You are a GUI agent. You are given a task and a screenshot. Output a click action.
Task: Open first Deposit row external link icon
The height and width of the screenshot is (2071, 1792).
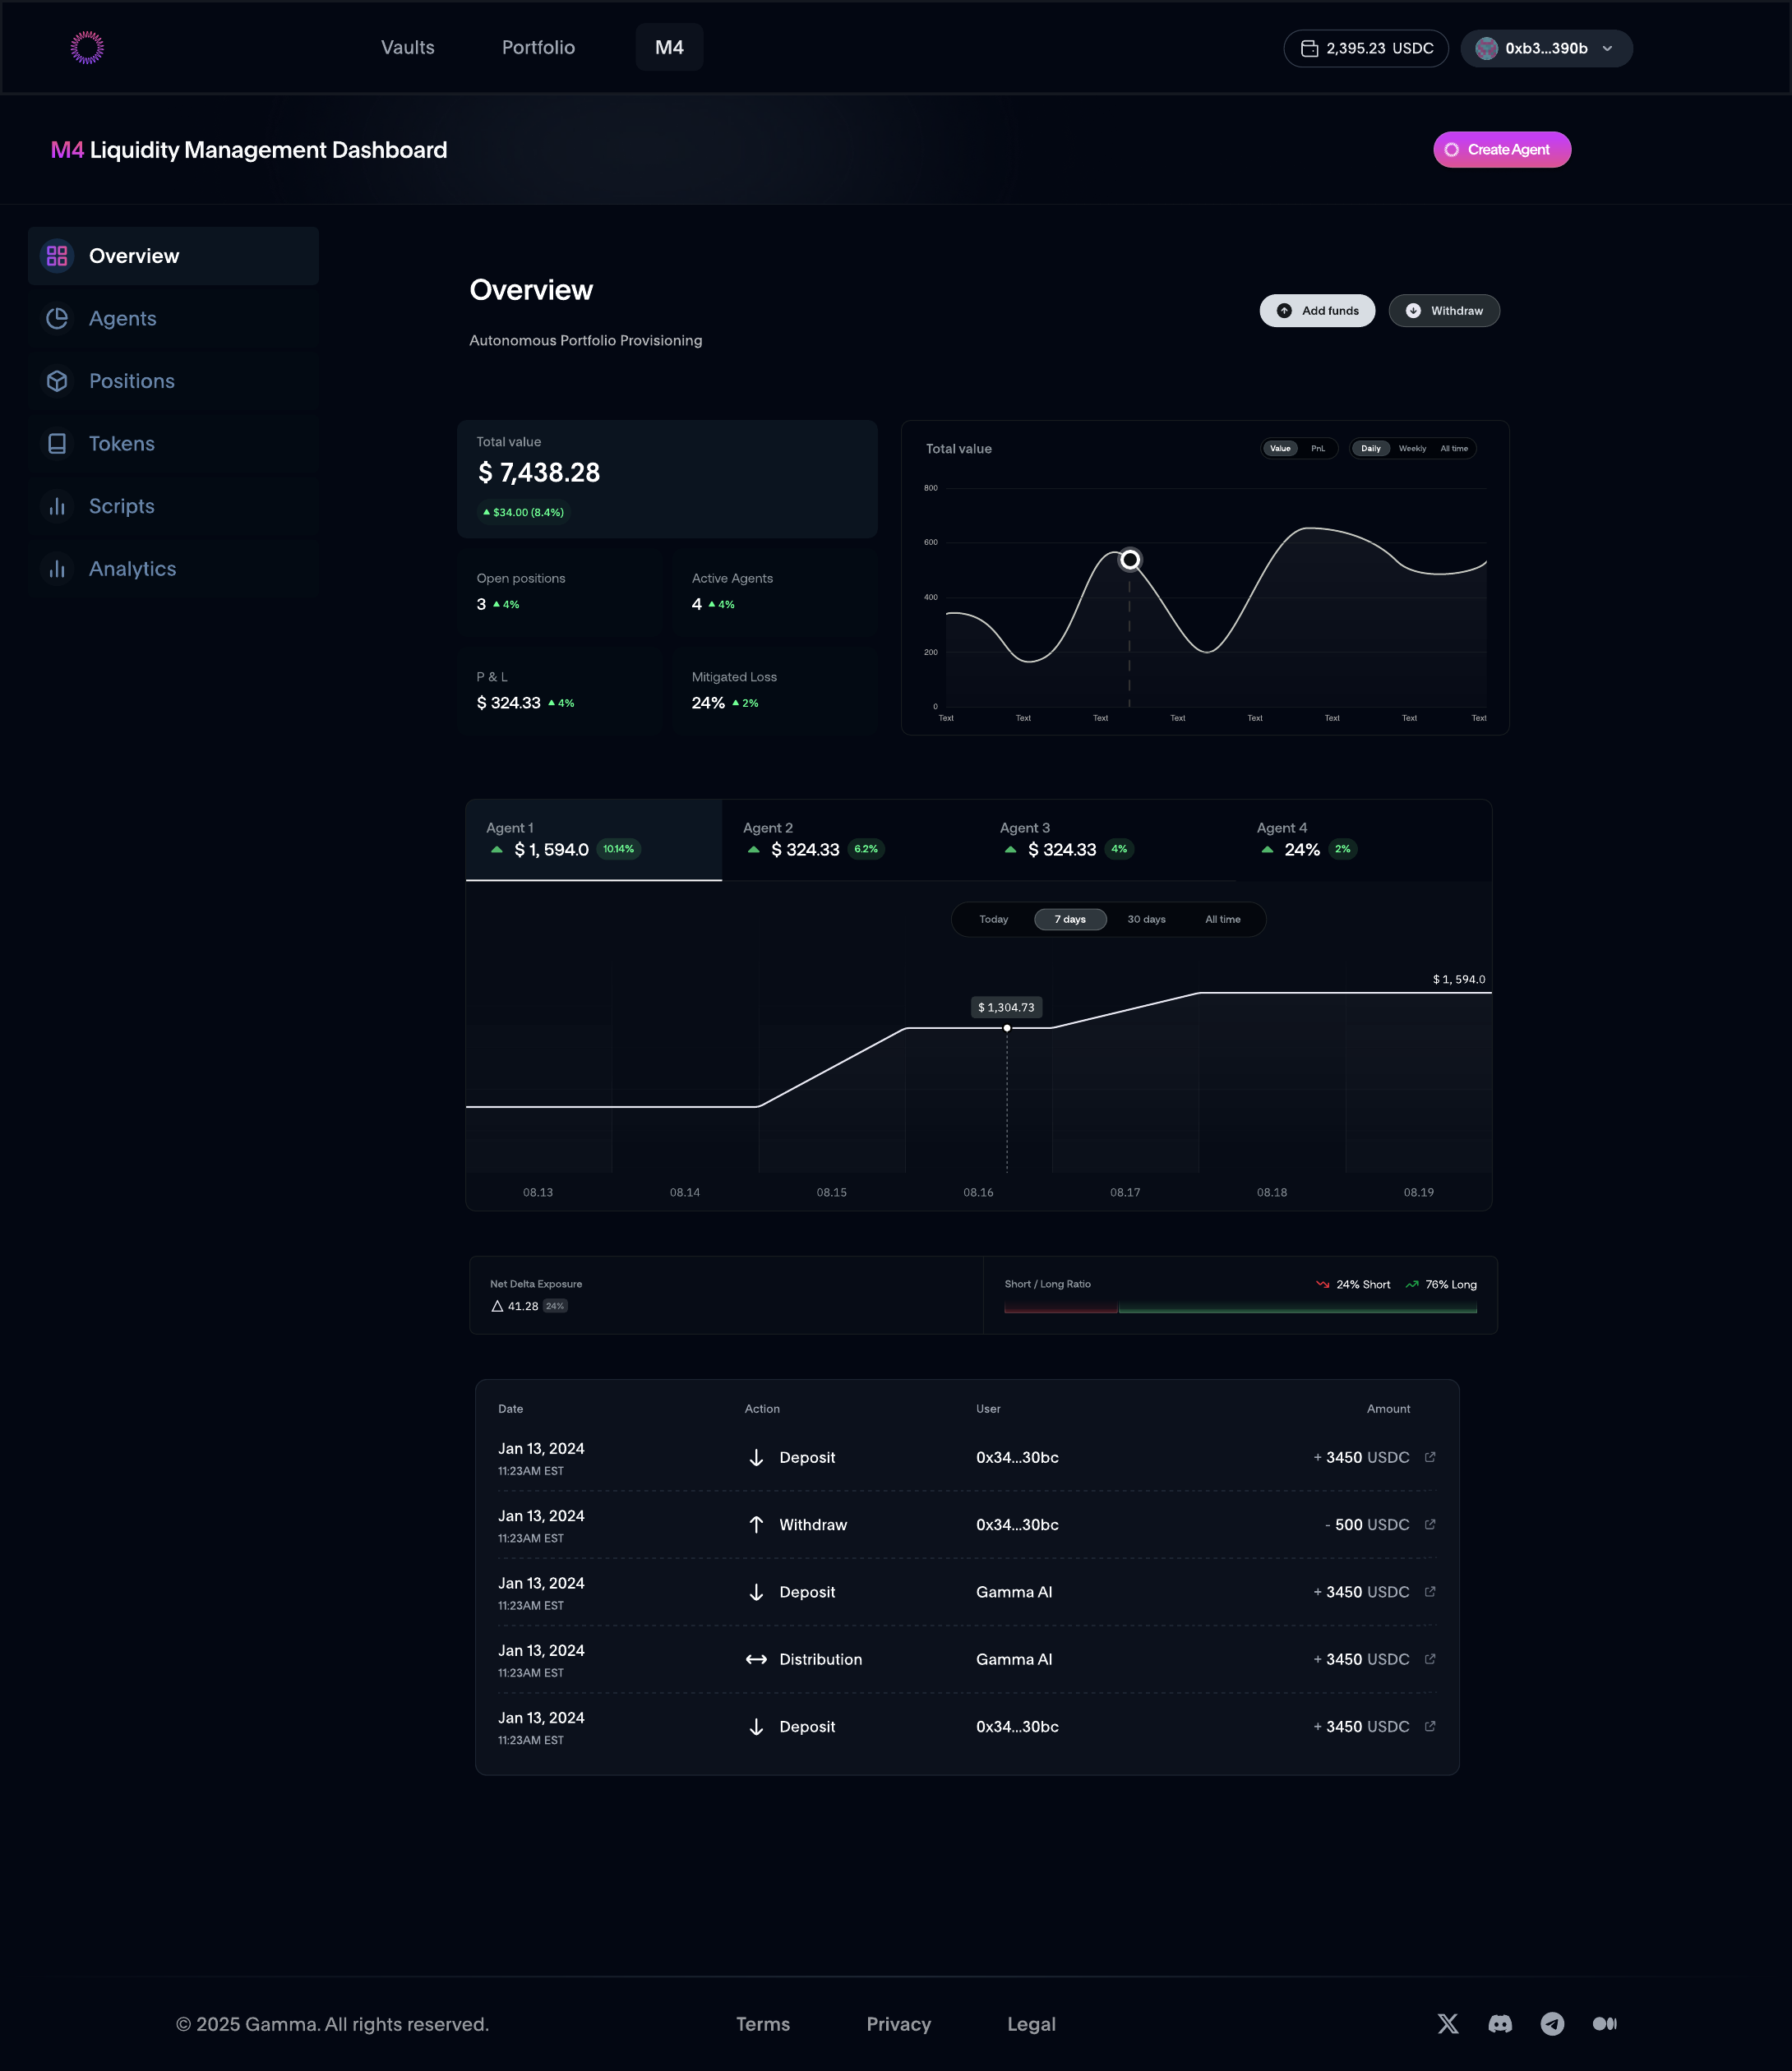[1430, 1457]
